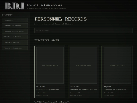This screenshot has height=103, width=137.
Task: Click the 'Executive Group' section heading
Action: click(47, 40)
